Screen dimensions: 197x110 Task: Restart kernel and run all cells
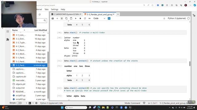90,18
